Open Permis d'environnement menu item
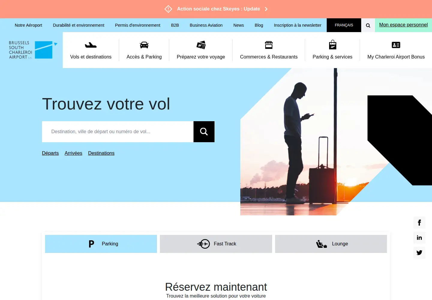Viewport: 432px width, 300px height. (138, 25)
